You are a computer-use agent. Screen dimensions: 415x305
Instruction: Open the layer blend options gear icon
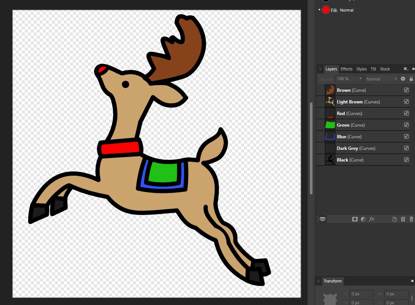click(x=403, y=79)
